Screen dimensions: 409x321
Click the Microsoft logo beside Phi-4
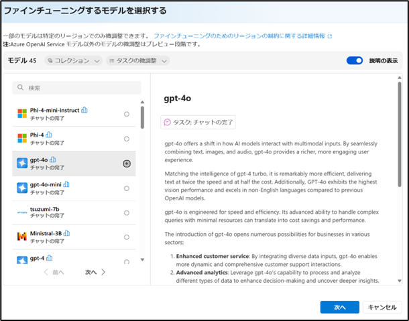point(22,138)
